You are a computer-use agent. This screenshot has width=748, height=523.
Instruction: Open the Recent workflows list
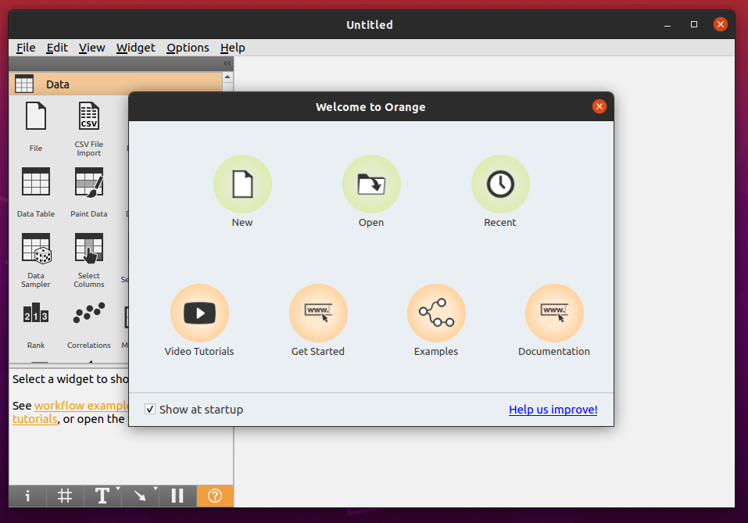(x=500, y=184)
